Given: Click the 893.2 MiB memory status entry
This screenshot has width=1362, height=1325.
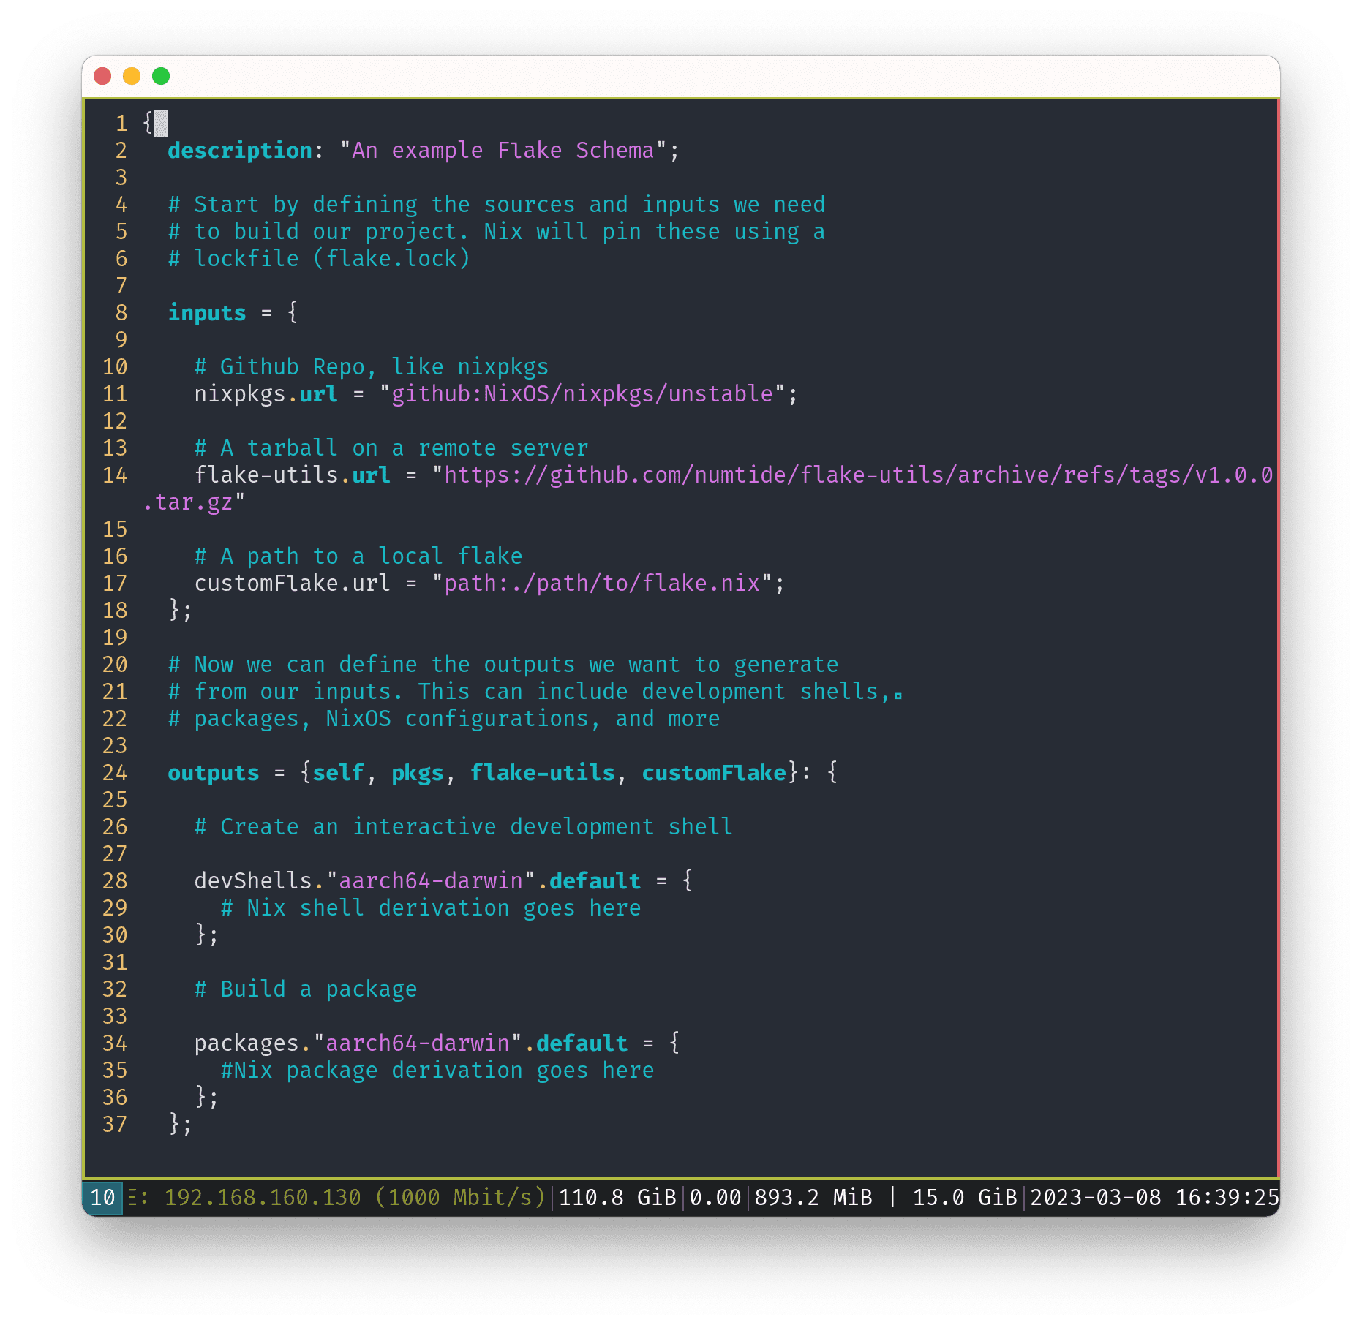Looking at the screenshot, I should (x=813, y=1198).
